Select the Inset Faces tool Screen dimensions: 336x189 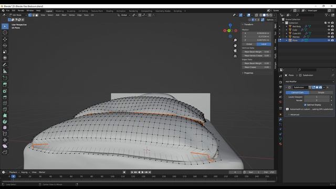(x=5, y=91)
